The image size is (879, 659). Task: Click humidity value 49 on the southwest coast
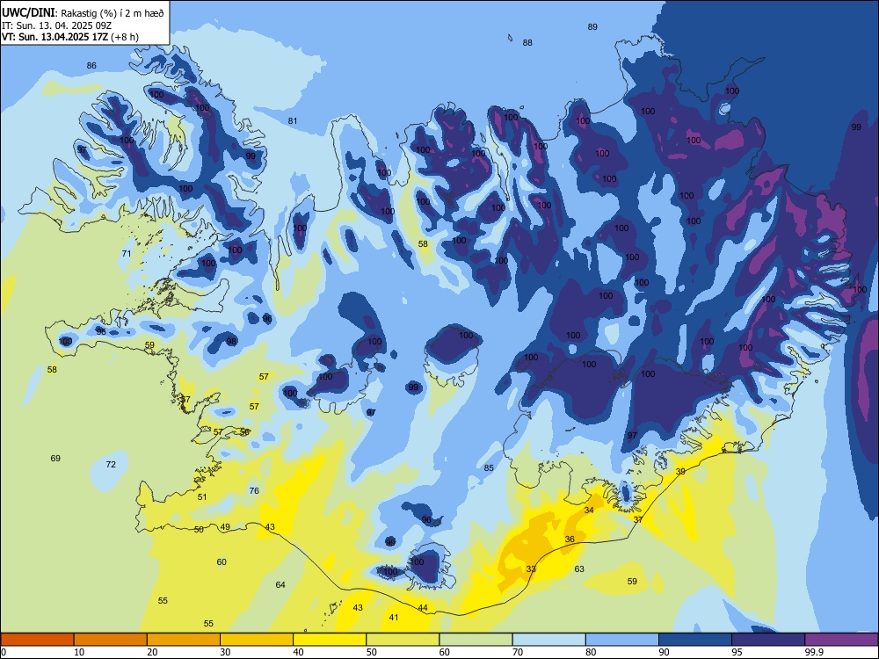[225, 526]
